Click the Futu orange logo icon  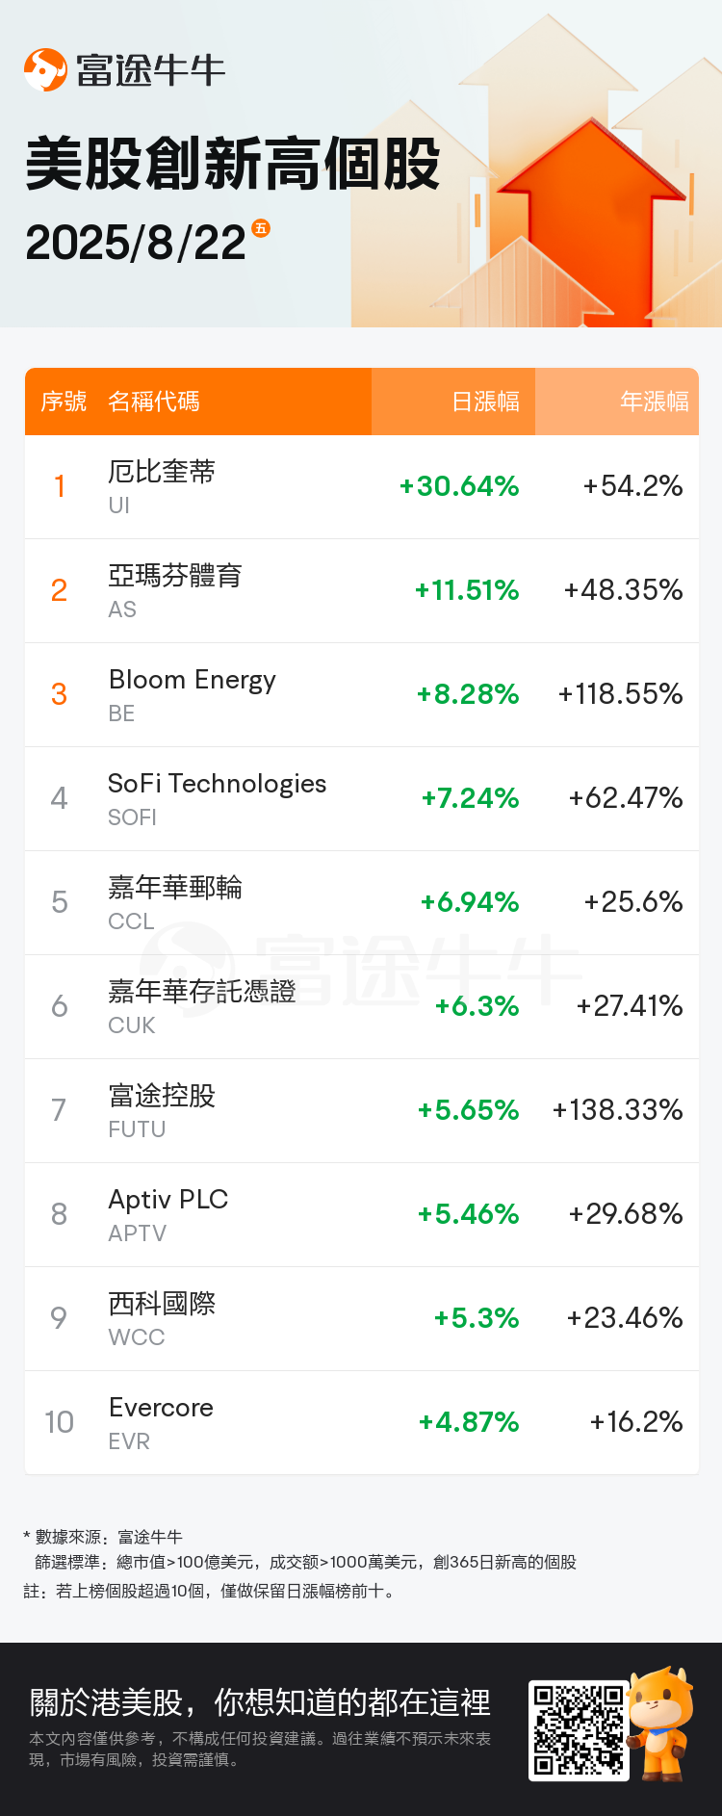(45, 69)
